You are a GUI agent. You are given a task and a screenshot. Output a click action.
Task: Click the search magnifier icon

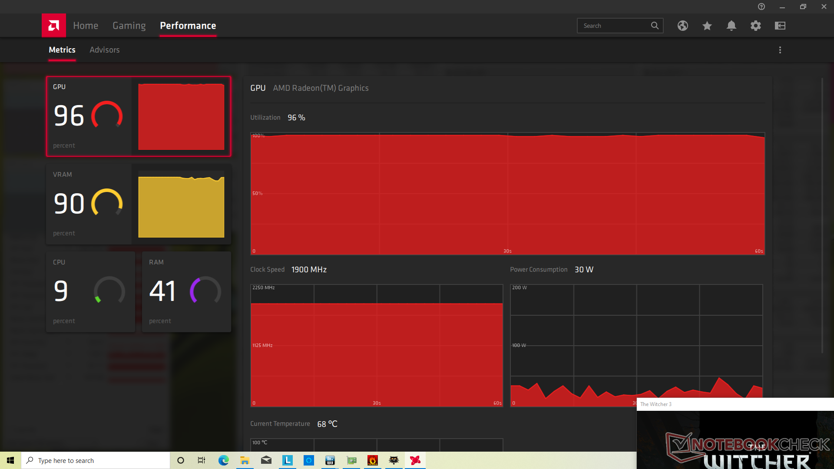pyautogui.click(x=655, y=26)
